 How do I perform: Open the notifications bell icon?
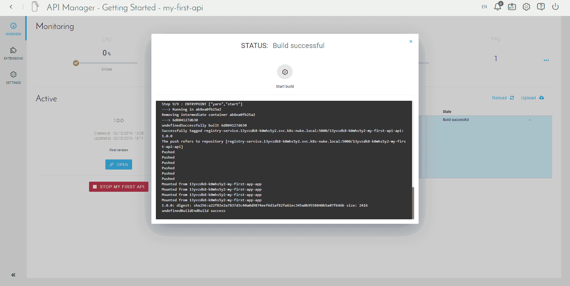[x=498, y=7]
